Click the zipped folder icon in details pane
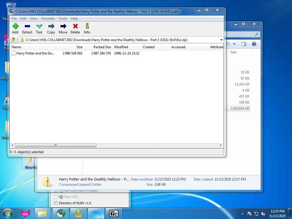 coord(47,182)
